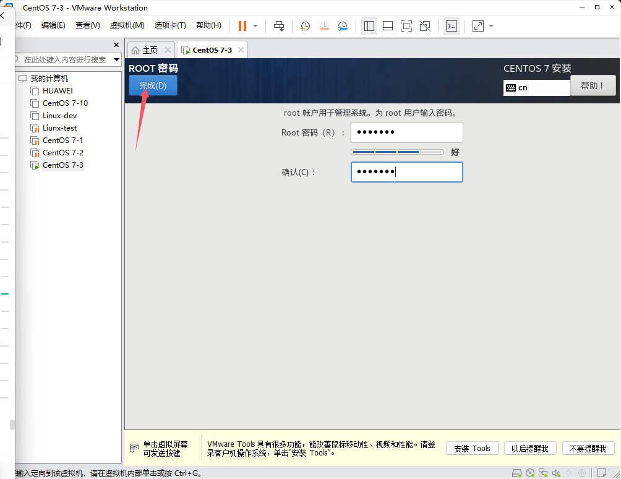
Task: Toggle the thumbnail bar view icon
Action: (x=388, y=26)
